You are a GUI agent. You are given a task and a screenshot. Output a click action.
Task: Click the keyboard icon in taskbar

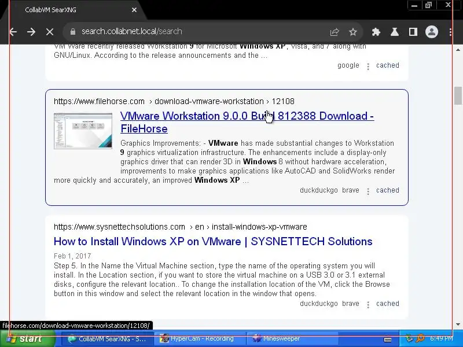388,339
